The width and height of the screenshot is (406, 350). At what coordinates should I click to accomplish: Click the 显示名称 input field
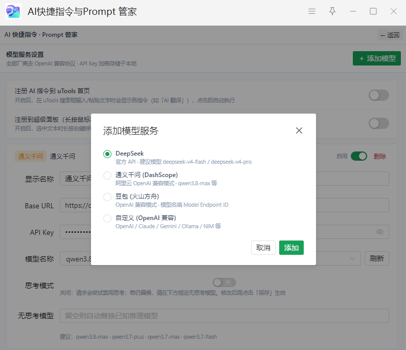click(x=224, y=179)
